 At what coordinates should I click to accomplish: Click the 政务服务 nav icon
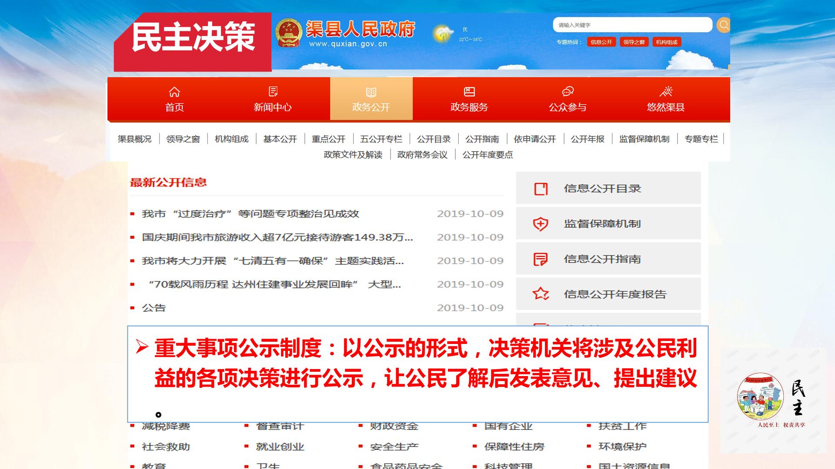(469, 92)
